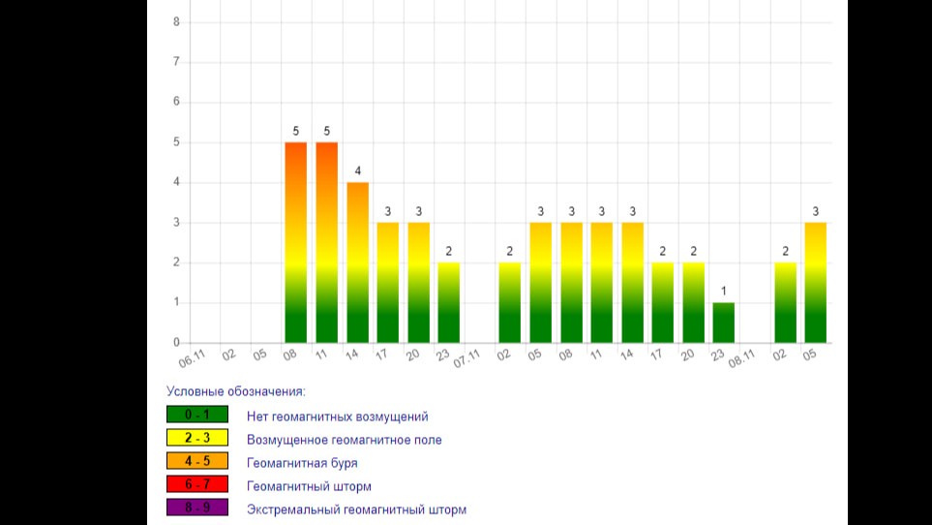The height and width of the screenshot is (525, 932).
Task: Click the 06.11 date label on x-axis
Action: (193, 359)
